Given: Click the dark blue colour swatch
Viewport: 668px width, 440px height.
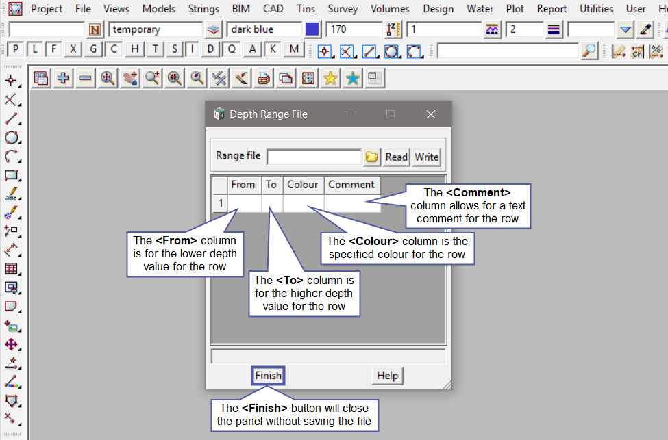Looking at the screenshot, I should (x=312, y=30).
